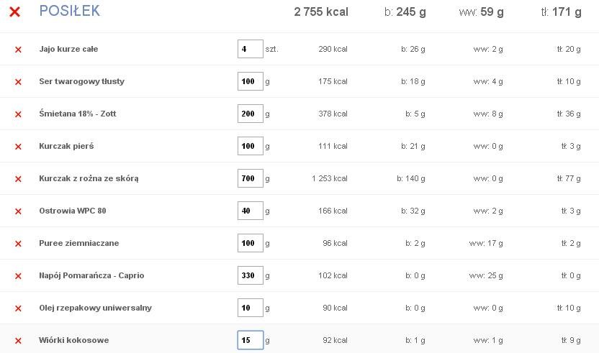Remove Wiórki kokosowe from list
Screen dimensions: 599x353
(18, 341)
